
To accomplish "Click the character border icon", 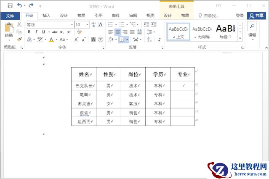I will (101, 24).
